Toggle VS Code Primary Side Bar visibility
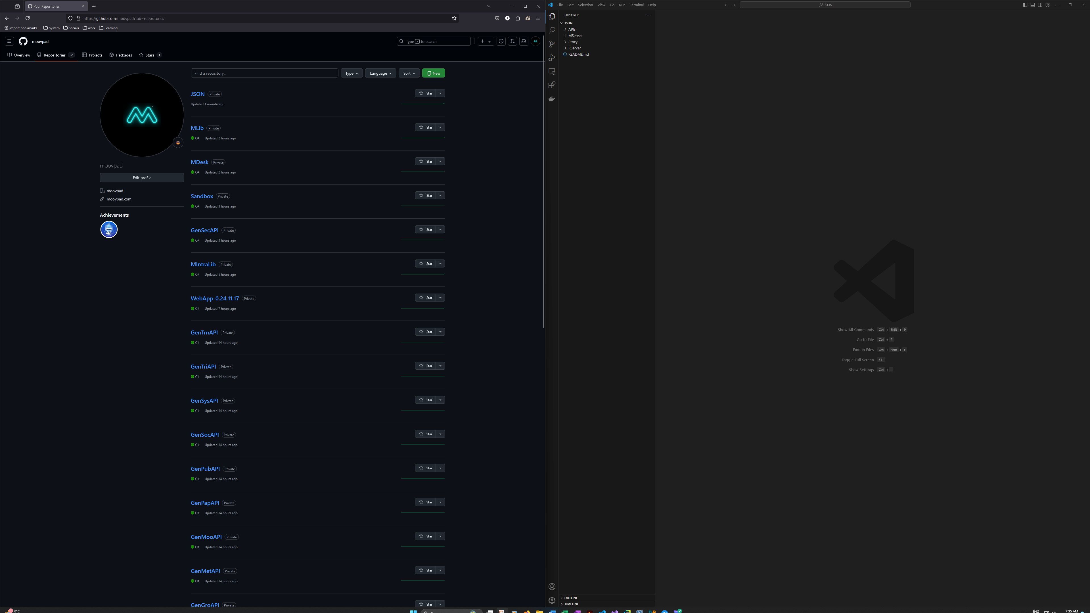 coord(1025,5)
